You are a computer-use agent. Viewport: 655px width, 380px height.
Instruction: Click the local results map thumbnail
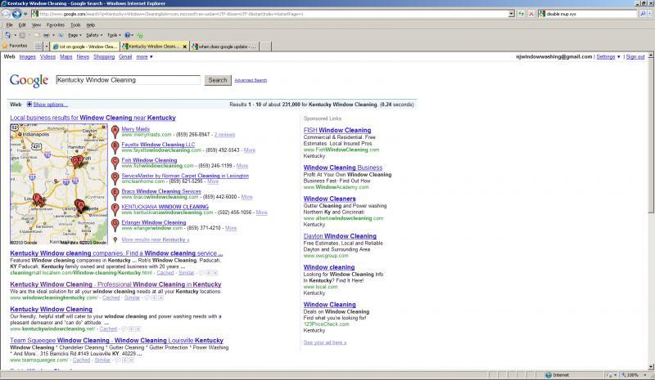[x=59, y=184]
